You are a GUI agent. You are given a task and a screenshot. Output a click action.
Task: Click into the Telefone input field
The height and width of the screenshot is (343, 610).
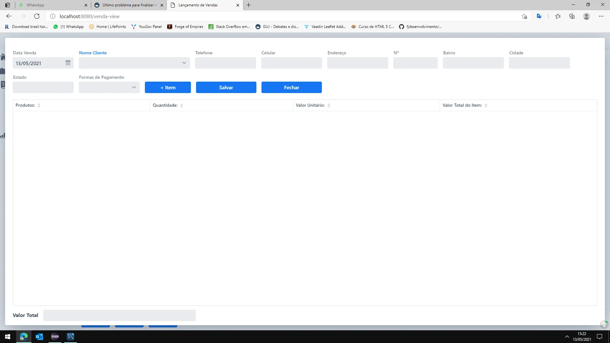pos(225,63)
